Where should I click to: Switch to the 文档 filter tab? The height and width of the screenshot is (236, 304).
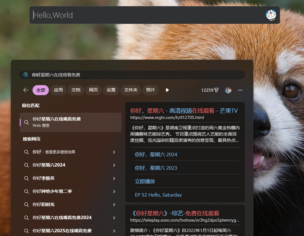(76, 90)
